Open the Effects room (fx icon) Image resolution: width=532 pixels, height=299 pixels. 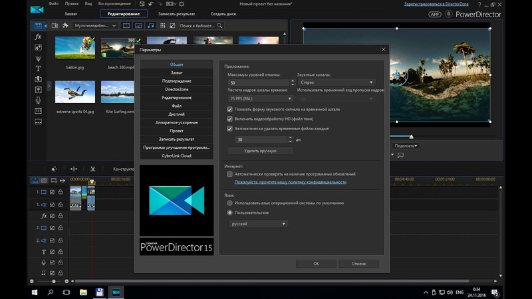click(38, 37)
